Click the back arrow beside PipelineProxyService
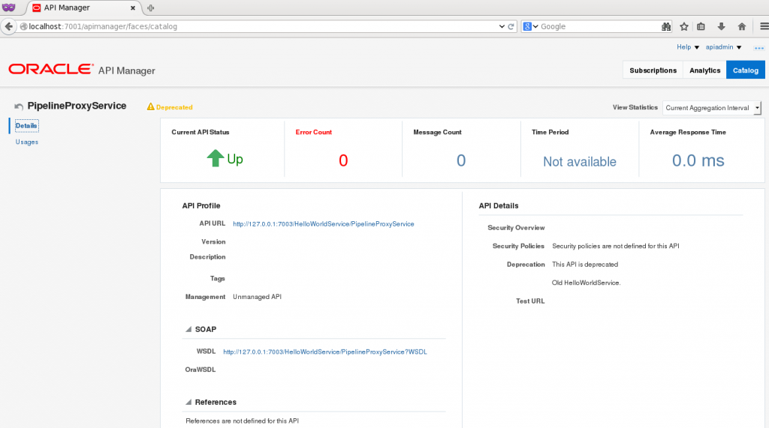Viewport: 769px width, 428px height. pyautogui.click(x=19, y=107)
